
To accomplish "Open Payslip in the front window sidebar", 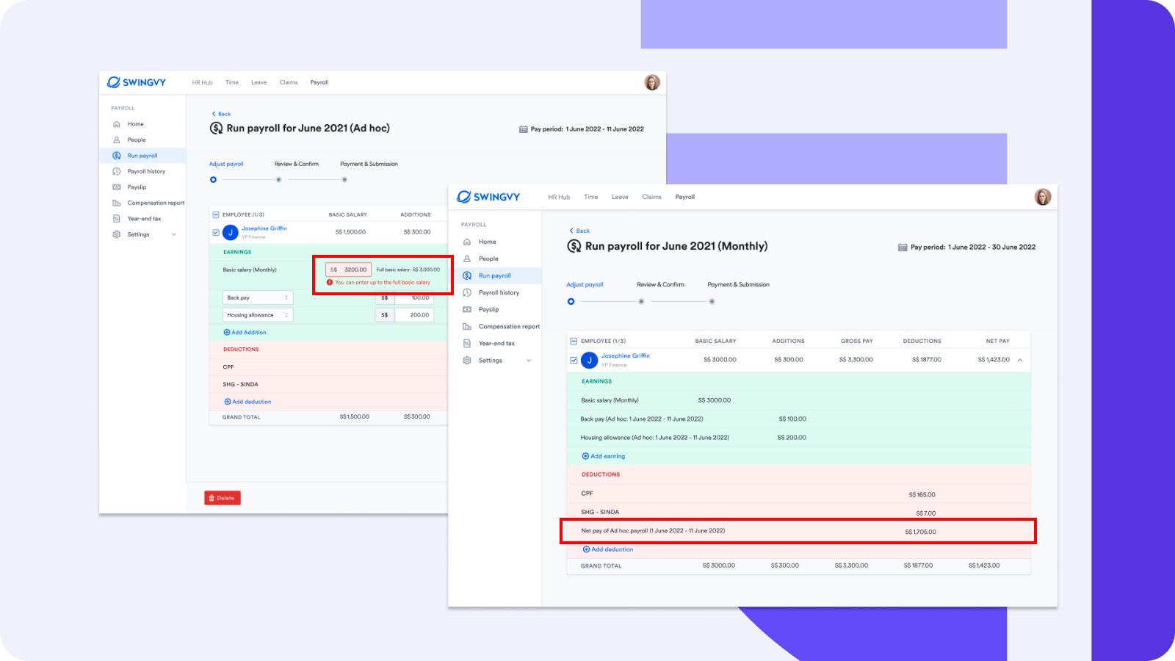I will 488,309.
